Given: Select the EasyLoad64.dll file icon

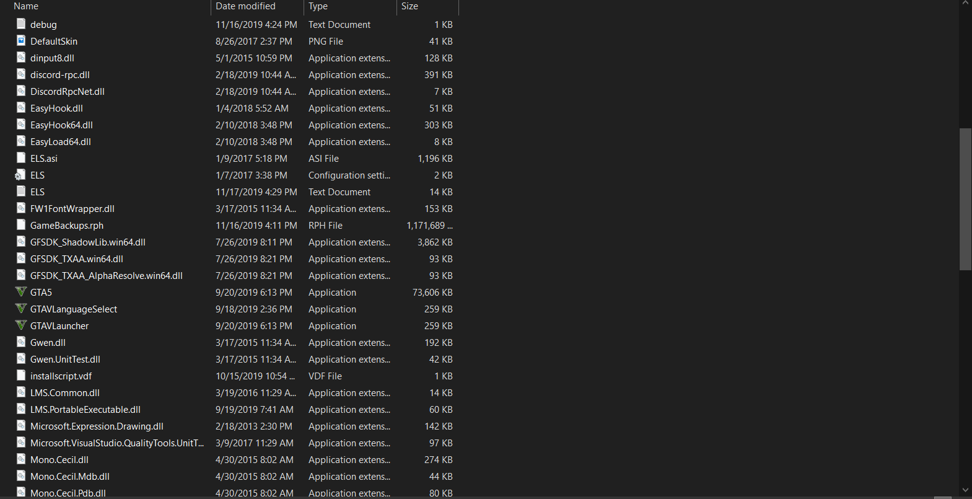Looking at the screenshot, I should pyautogui.click(x=21, y=141).
